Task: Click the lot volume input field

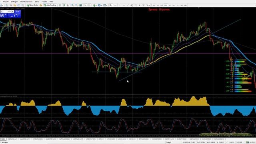Action: pyautogui.click(x=8, y=12)
